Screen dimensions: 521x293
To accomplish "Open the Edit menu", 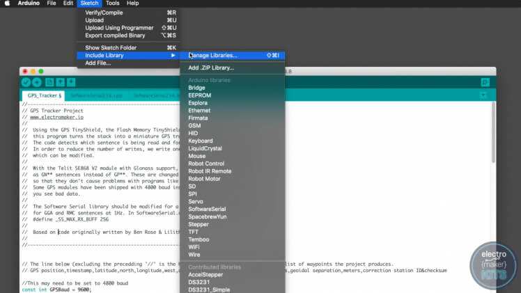I will (68, 3).
